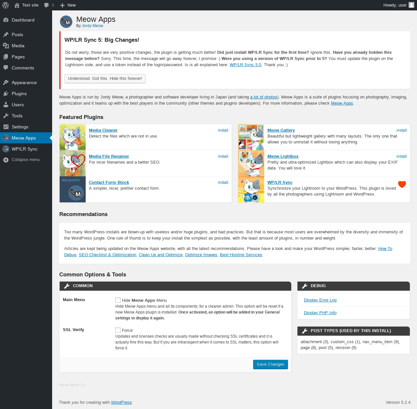This screenshot has height=409, width=417.
Task: Open the 'a lot of photos' link
Action: (x=264, y=97)
